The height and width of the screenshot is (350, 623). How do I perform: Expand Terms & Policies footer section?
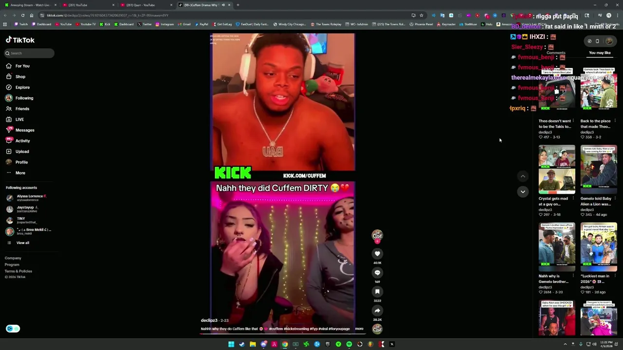pyautogui.click(x=18, y=271)
